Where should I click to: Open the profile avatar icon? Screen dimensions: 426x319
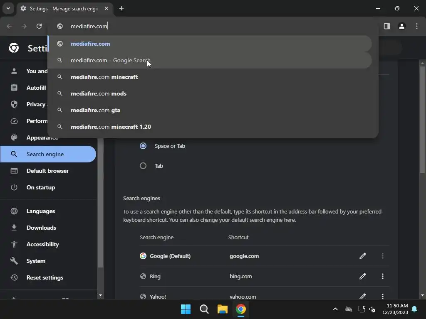pyautogui.click(x=402, y=26)
